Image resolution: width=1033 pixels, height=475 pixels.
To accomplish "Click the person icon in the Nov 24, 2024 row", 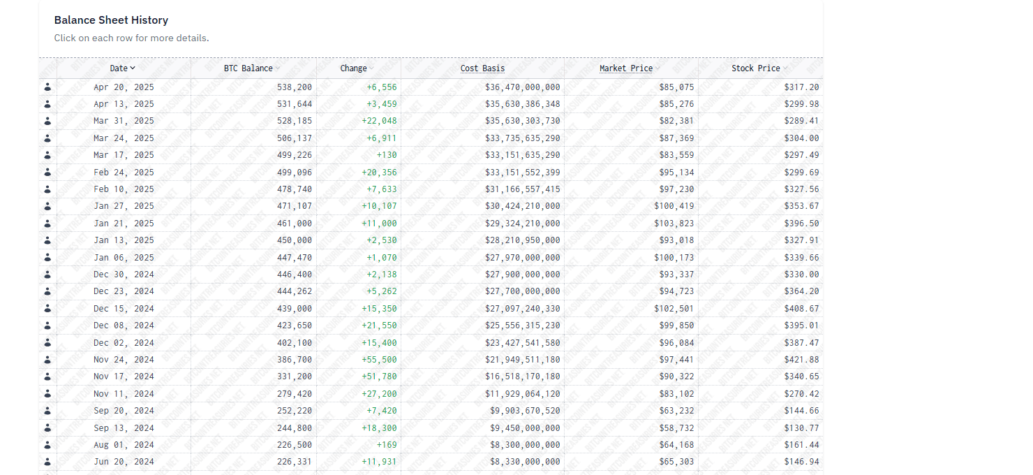I will (47, 360).
